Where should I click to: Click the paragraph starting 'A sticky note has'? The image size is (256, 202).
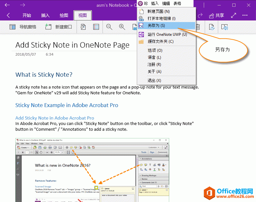click(107, 90)
